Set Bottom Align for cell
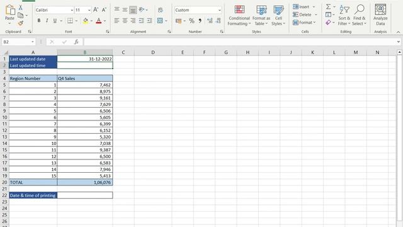 [x=133, y=10]
